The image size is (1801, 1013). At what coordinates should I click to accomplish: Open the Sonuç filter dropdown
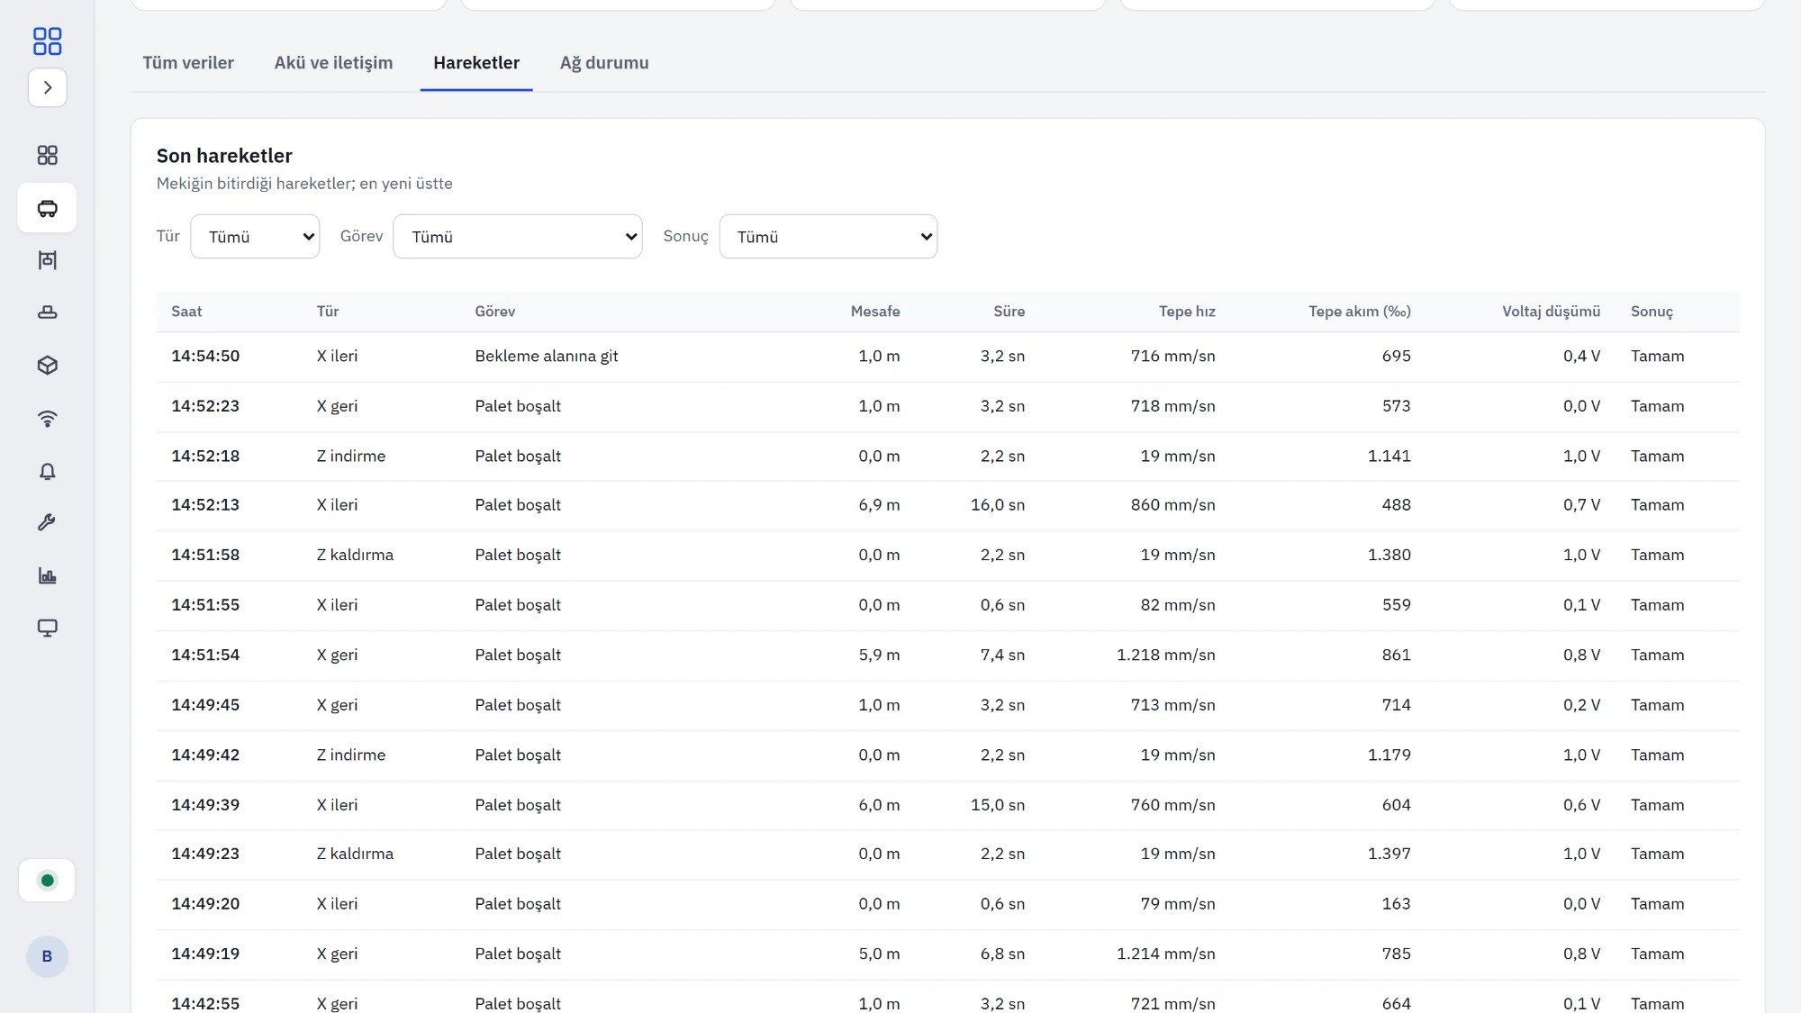pyautogui.click(x=828, y=237)
